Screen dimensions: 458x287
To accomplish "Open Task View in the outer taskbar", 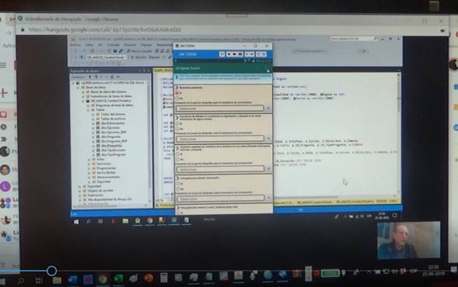I will click(x=39, y=281).
